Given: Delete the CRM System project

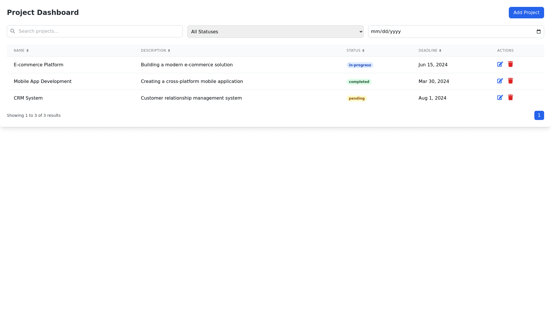Looking at the screenshot, I should [x=510, y=98].
